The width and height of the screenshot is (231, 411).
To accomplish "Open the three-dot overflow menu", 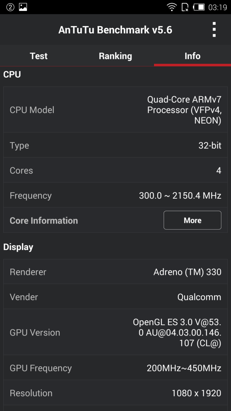I will [214, 30].
